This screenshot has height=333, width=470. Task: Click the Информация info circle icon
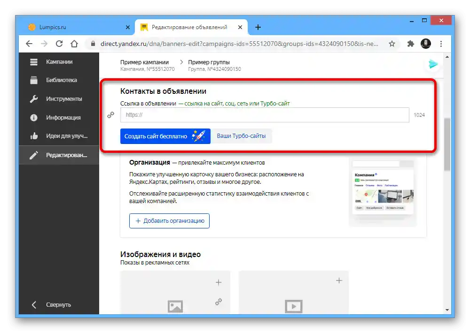click(33, 118)
